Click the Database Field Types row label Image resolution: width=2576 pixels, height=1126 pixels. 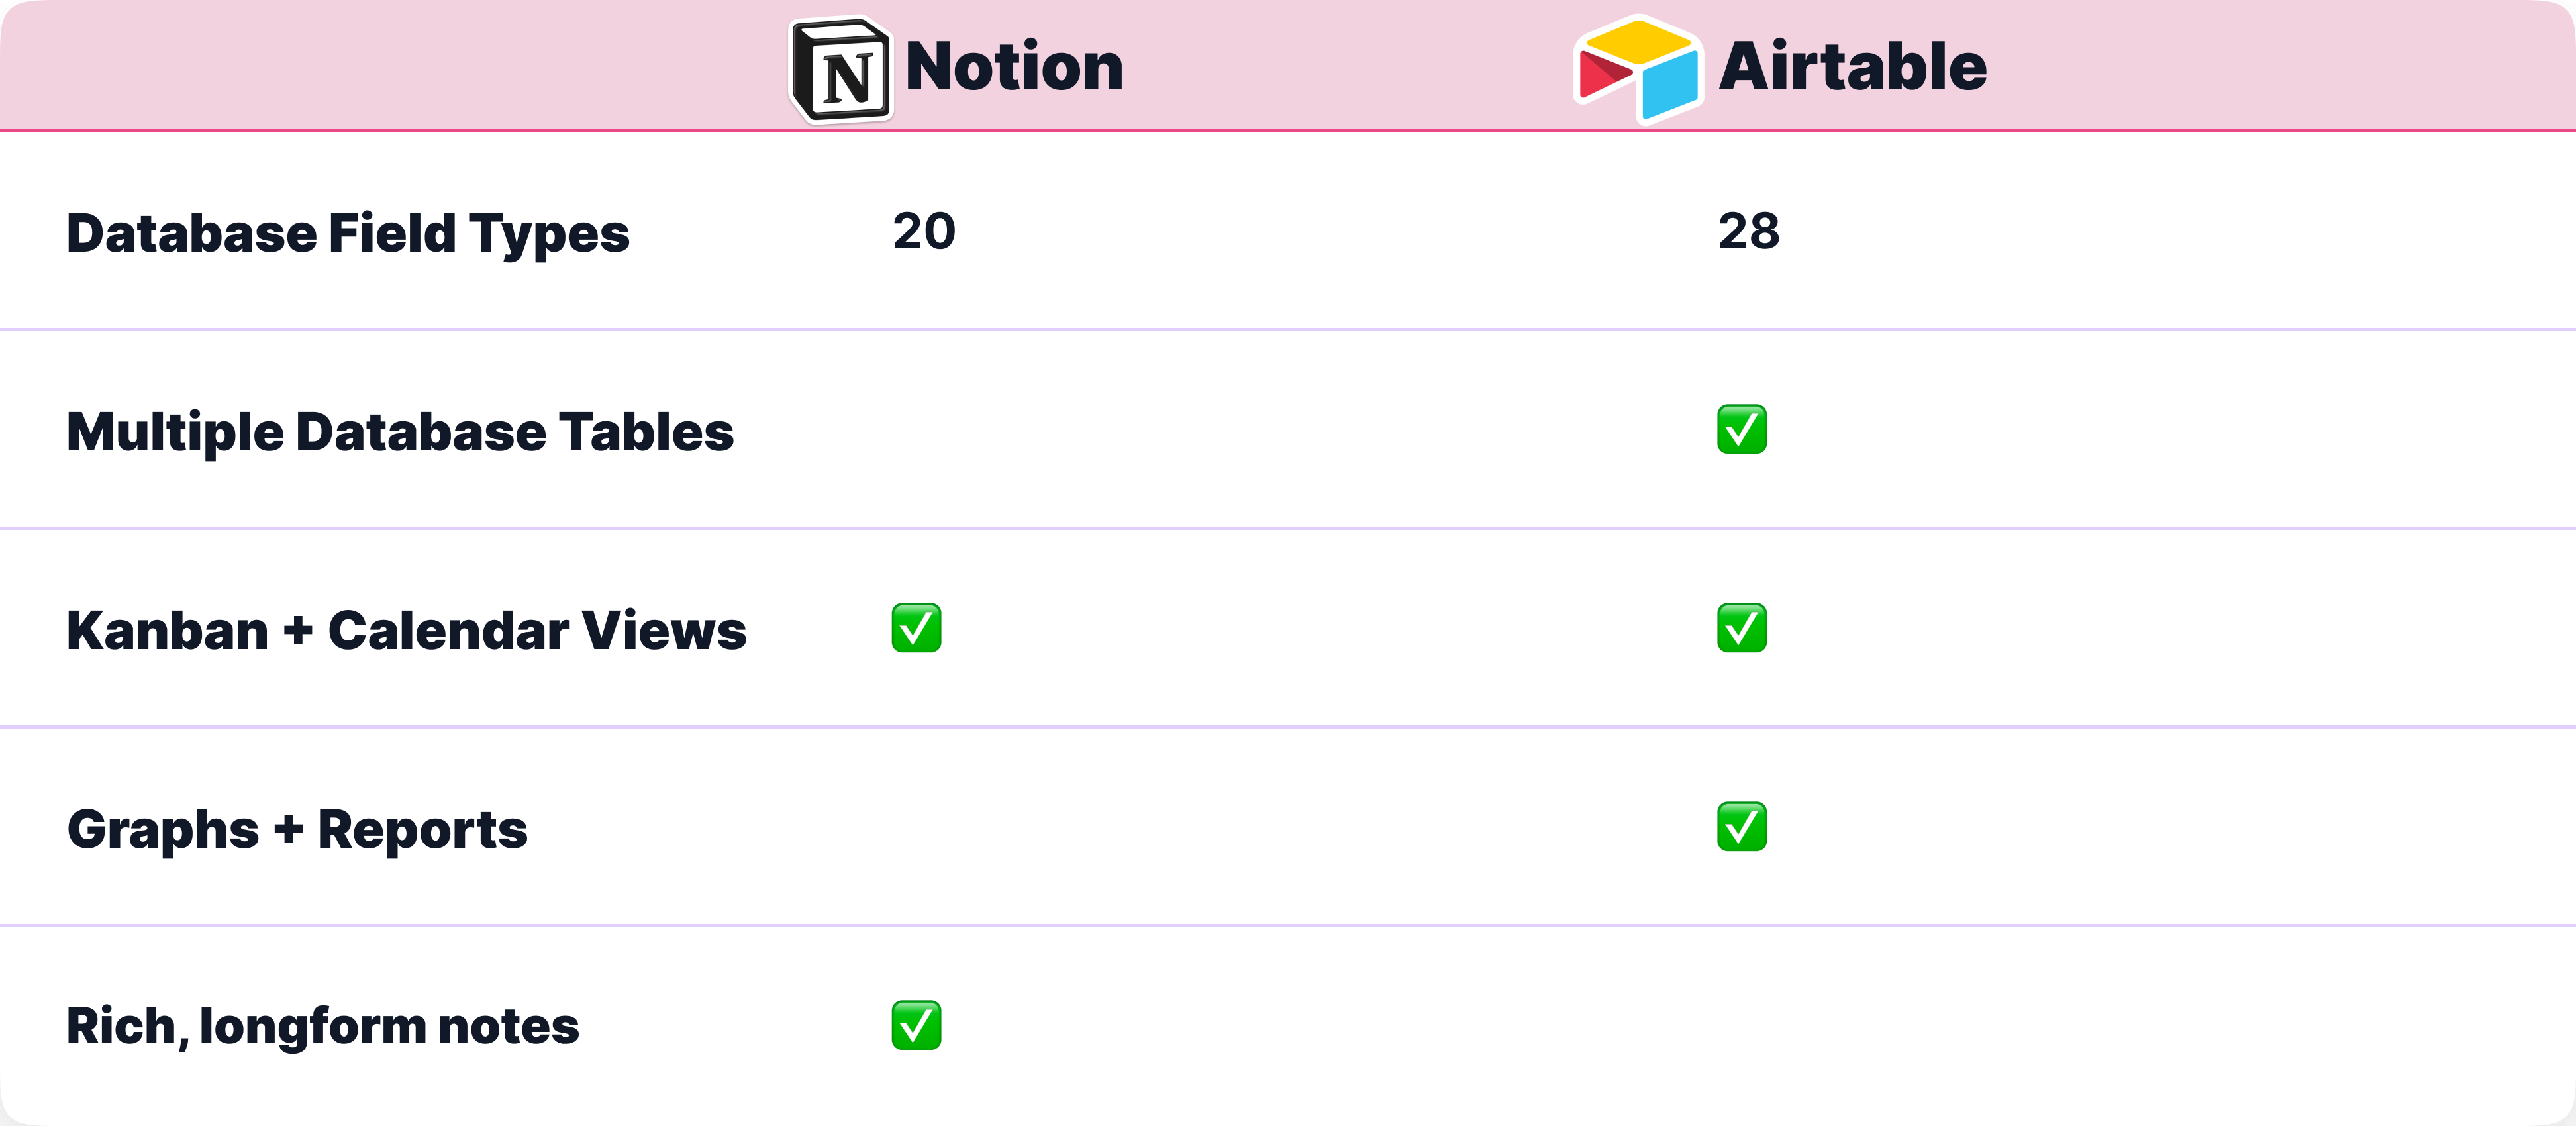348,234
